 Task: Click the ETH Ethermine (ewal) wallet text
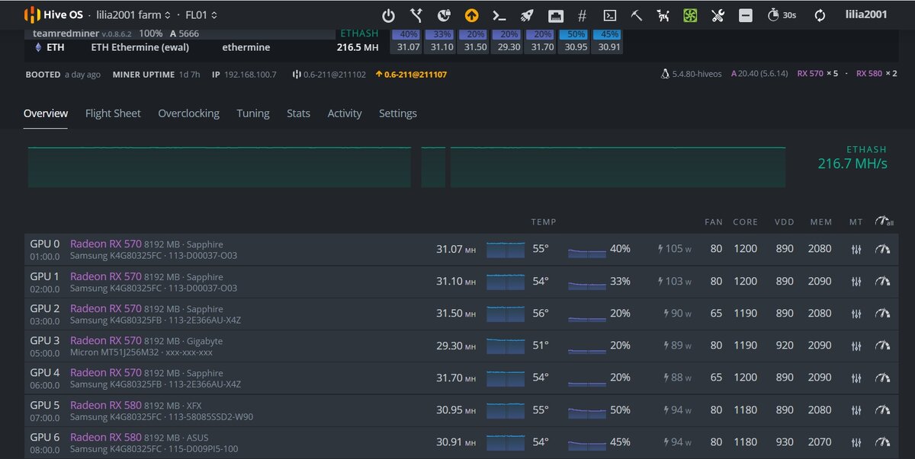pos(140,47)
